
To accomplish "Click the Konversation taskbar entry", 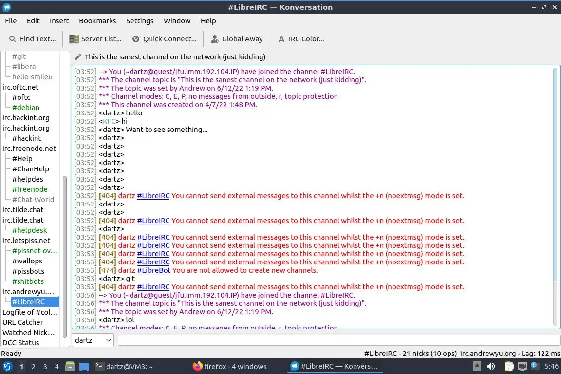I will point(335,367).
